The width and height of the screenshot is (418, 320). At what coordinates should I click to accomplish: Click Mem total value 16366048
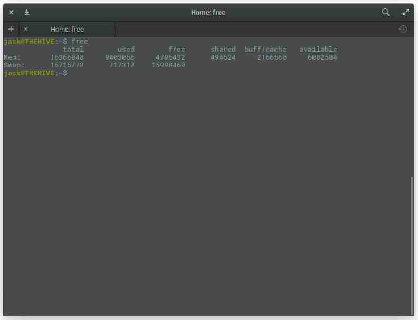tap(67, 57)
